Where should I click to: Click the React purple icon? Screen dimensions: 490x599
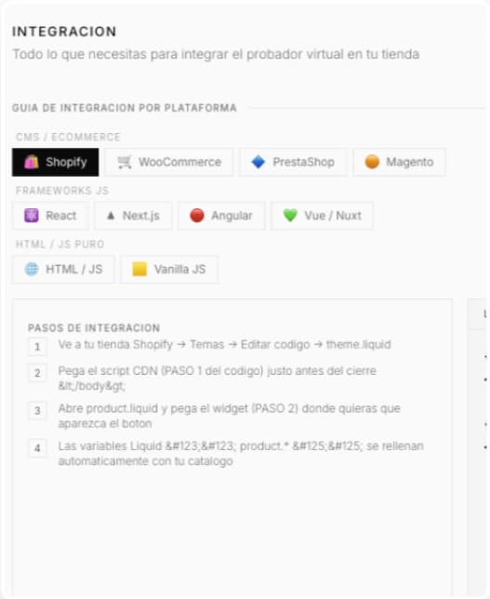(32, 216)
